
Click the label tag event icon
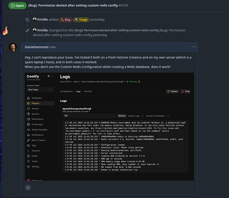(27, 20)
